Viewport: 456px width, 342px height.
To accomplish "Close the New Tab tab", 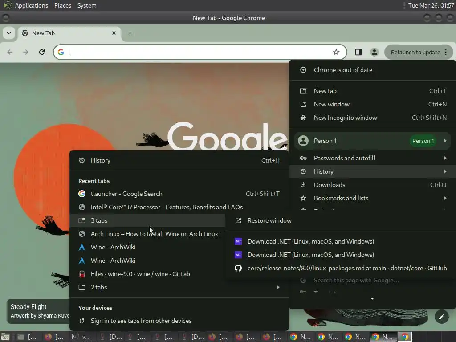I will point(114,33).
